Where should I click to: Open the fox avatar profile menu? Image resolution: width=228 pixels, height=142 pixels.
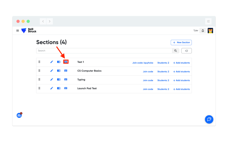click(210, 31)
